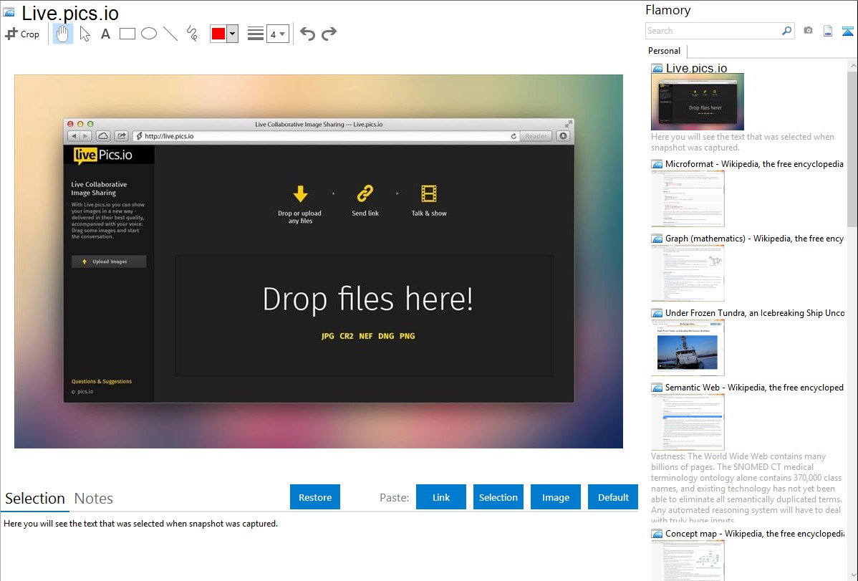Select the freehand squiggle drawing tool
Image resolution: width=858 pixels, height=581 pixels.
[x=192, y=34]
